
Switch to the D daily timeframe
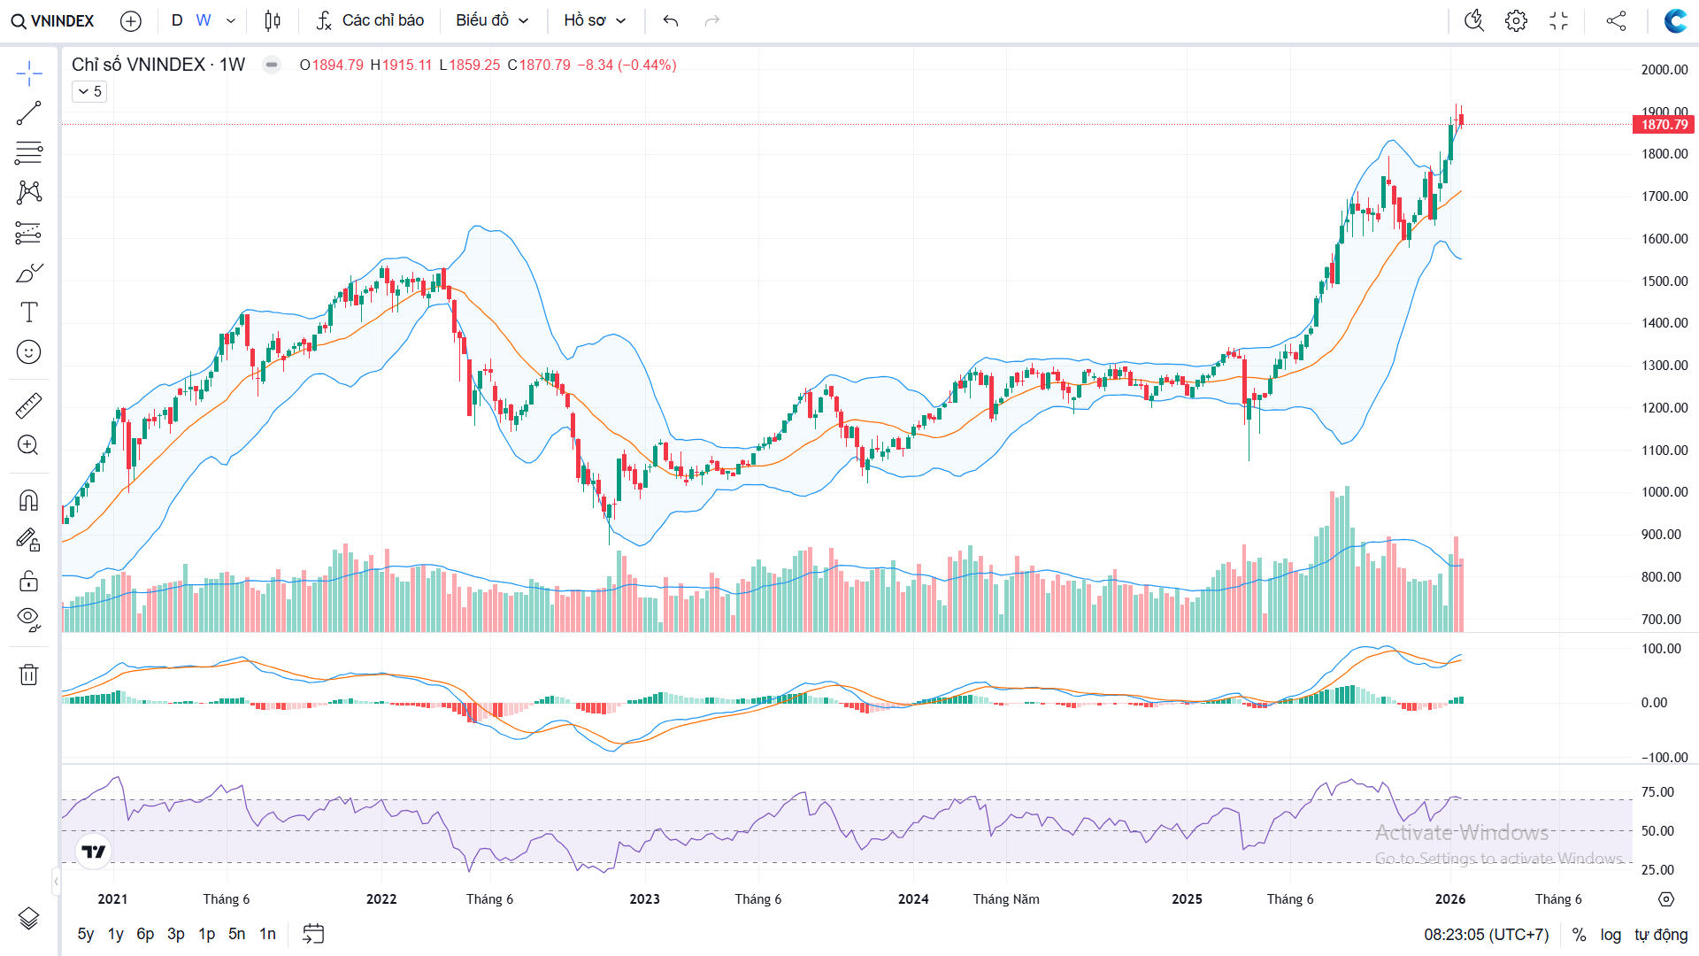(177, 20)
